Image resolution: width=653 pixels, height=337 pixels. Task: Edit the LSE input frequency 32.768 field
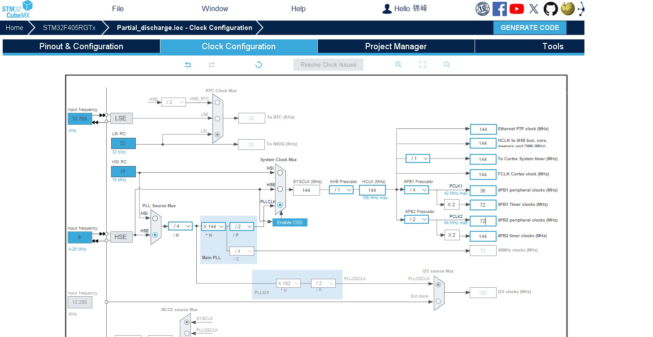tap(80, 119)
